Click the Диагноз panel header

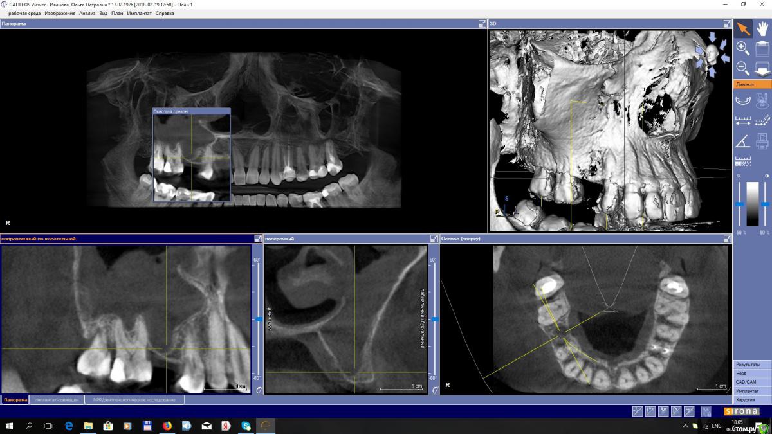point(752,84)
